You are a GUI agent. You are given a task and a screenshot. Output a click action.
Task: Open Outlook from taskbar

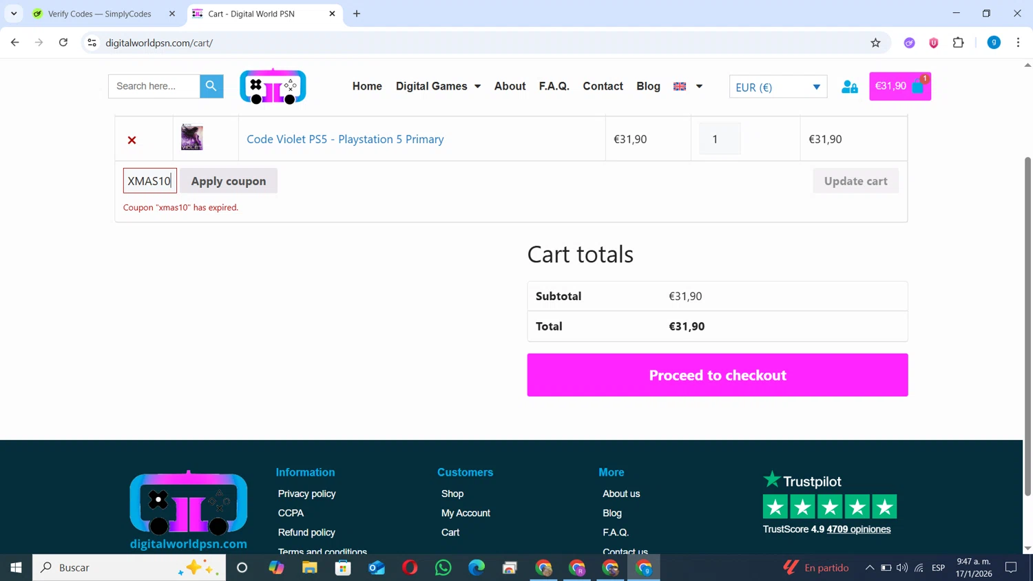377,567
